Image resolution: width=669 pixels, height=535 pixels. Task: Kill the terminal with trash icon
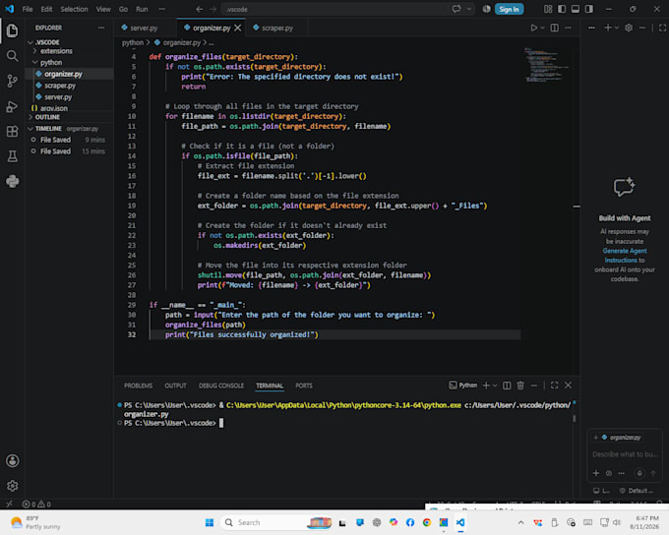pos(520,386)
